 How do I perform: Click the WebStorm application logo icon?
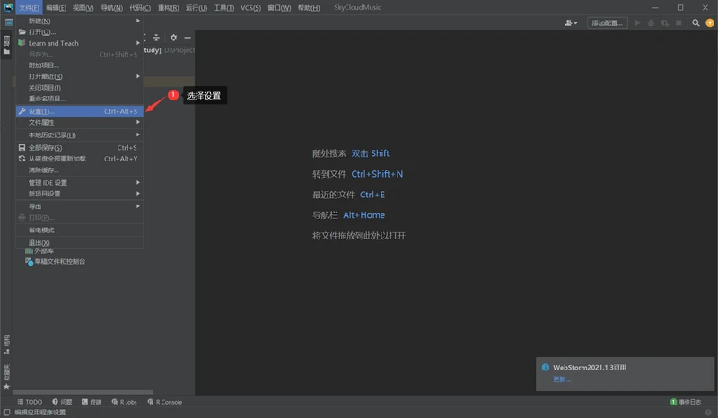[8, 7]
